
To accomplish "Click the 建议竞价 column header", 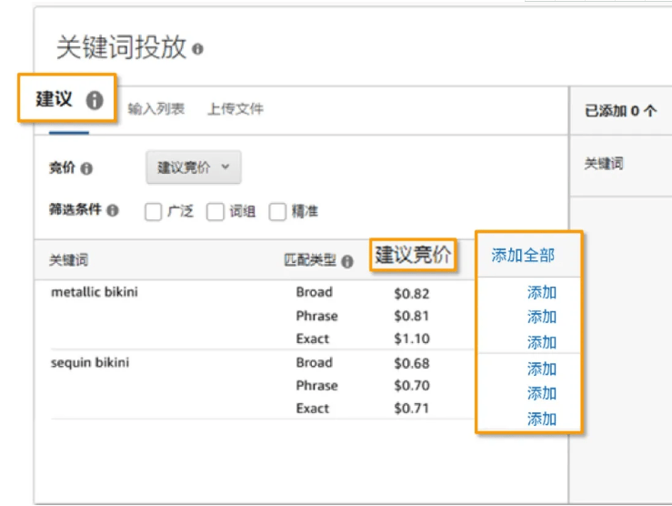I will point(413,255).
